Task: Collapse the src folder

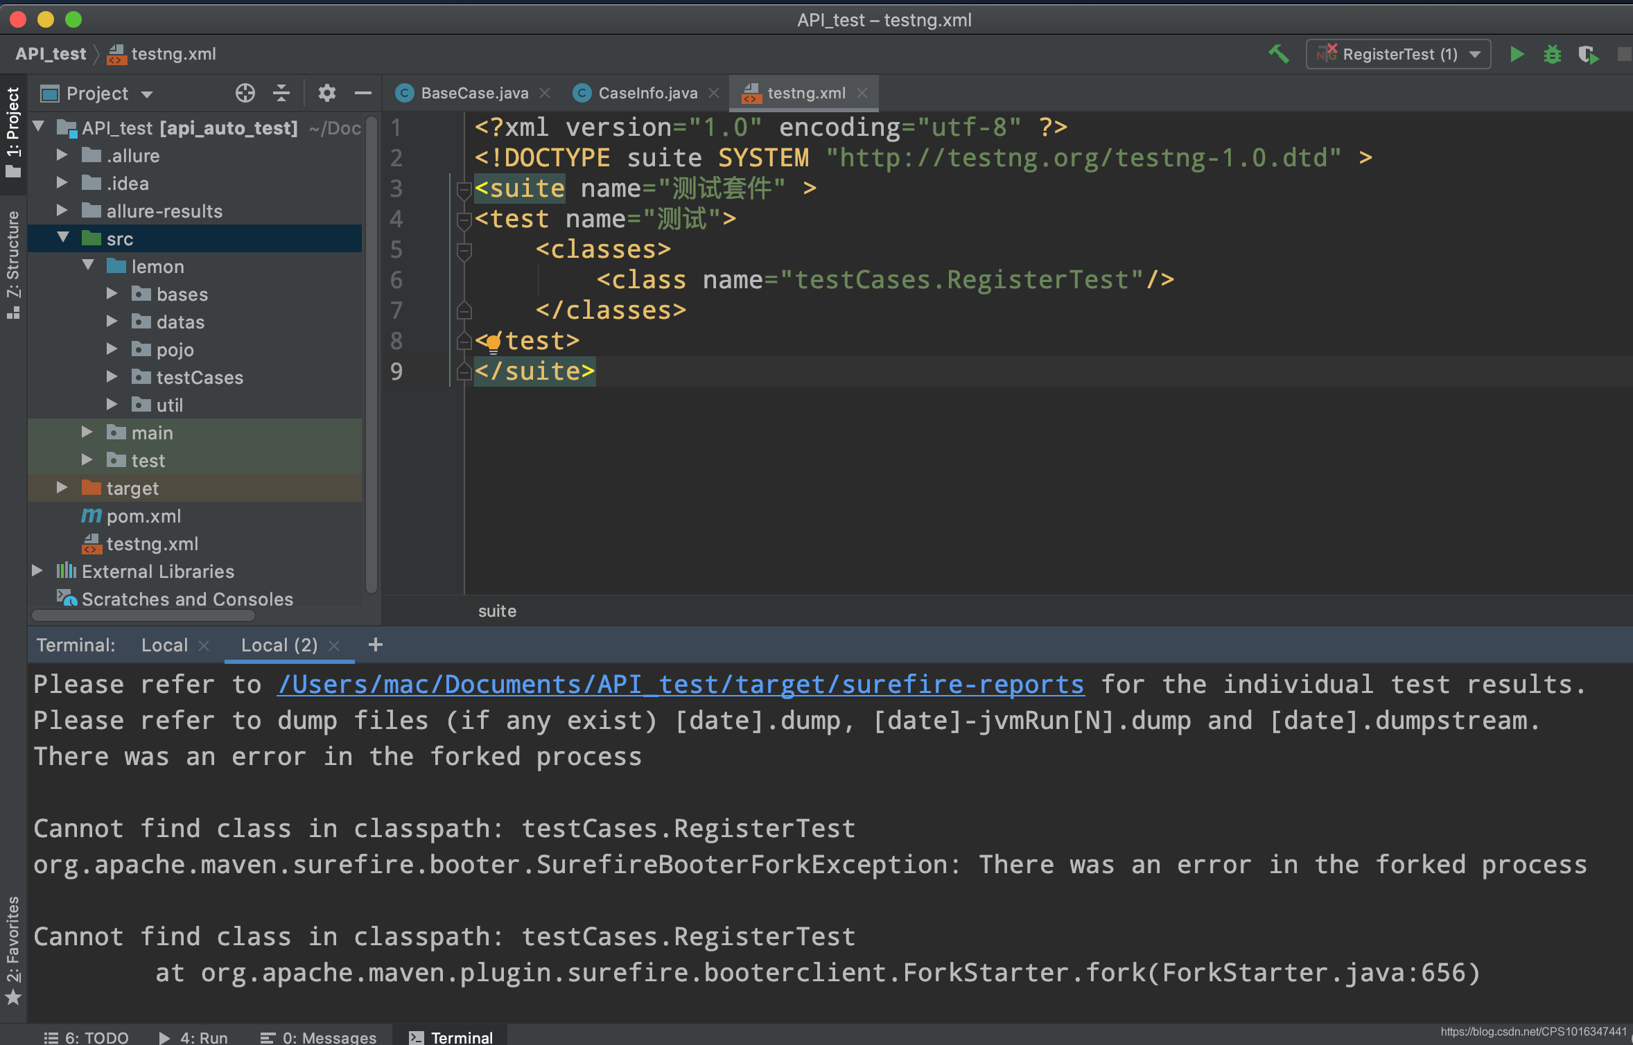Action: tap(64, 238)
